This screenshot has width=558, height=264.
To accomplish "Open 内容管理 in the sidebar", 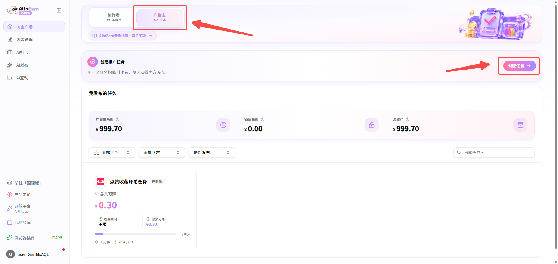I will click(x=34, y=39).
